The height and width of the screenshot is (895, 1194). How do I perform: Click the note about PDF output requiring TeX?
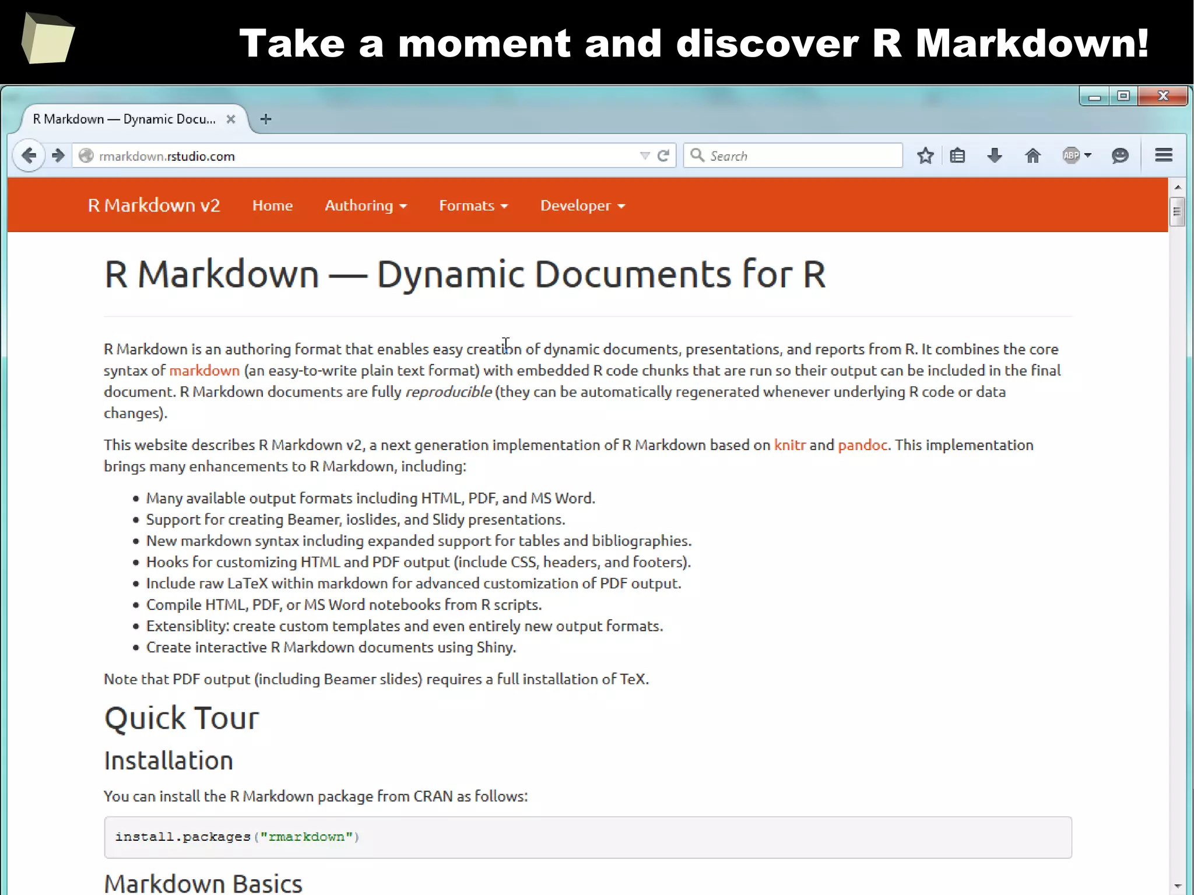click(376, 679)
